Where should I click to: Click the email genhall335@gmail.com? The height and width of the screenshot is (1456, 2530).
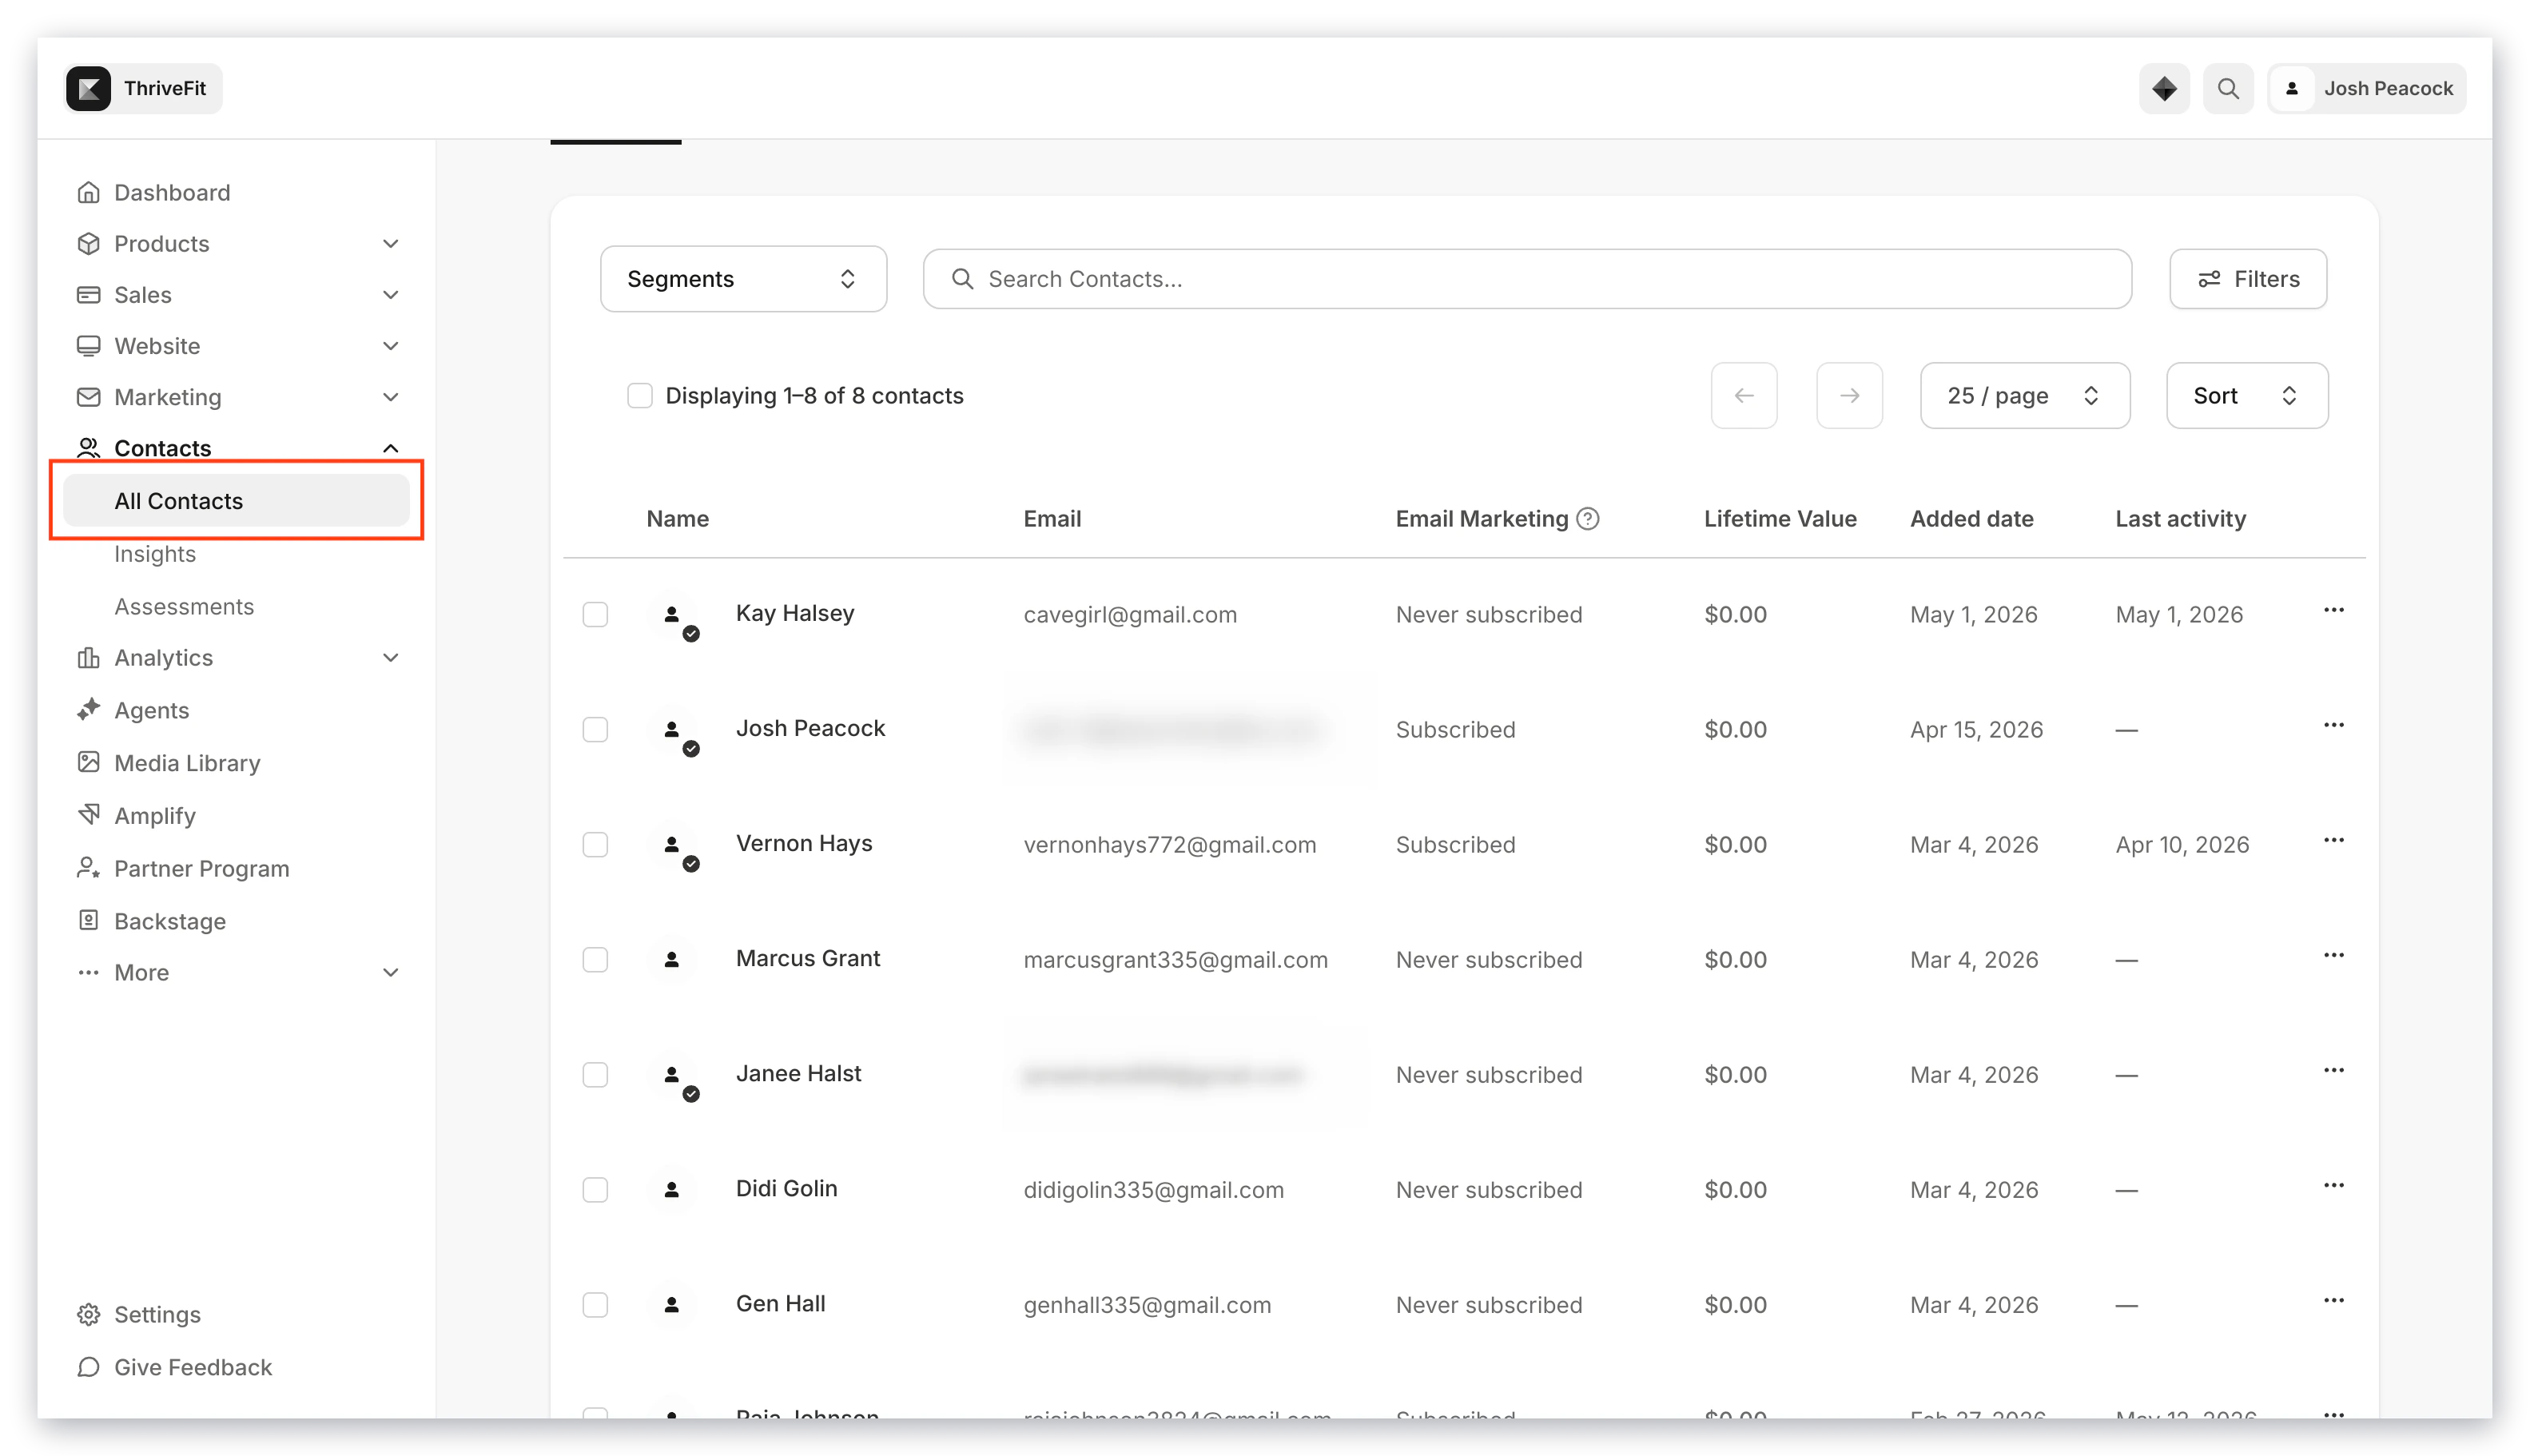pyautogui.click(x=1147, y=1304)
